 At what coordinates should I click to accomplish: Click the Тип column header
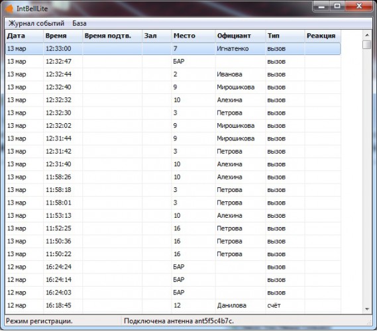(285, 36)
